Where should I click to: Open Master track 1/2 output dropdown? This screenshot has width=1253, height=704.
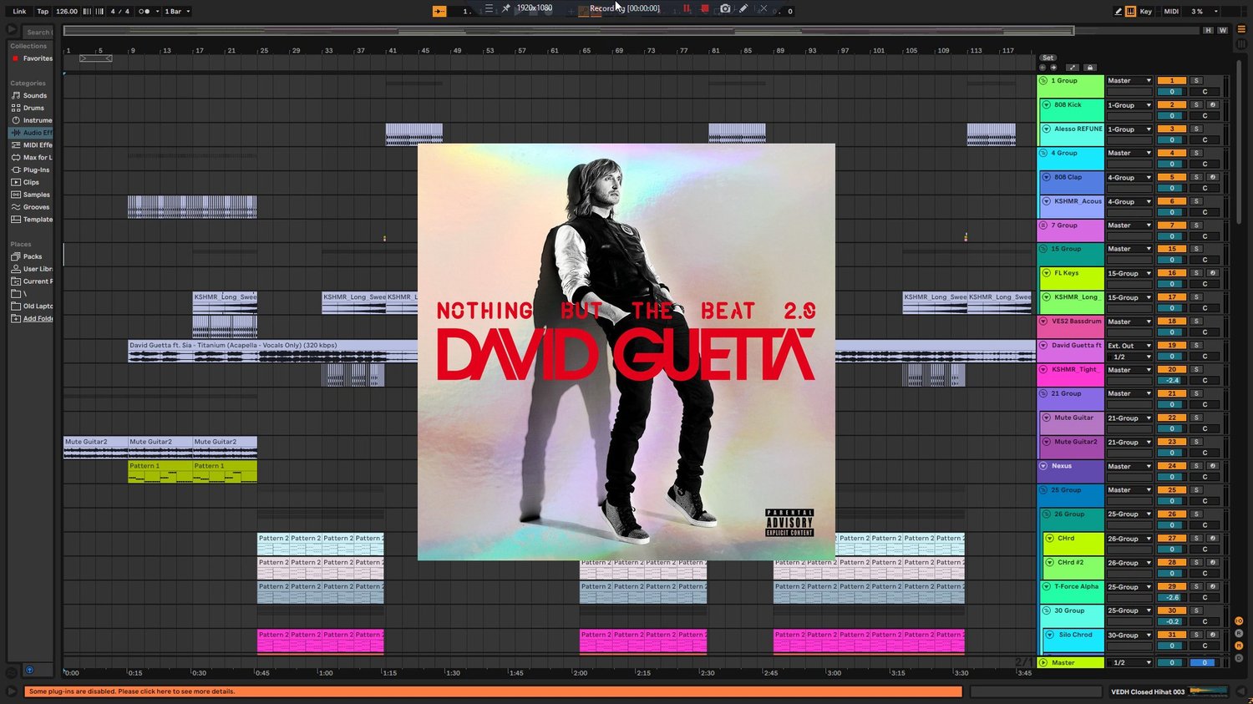[x=1129, y=663]
